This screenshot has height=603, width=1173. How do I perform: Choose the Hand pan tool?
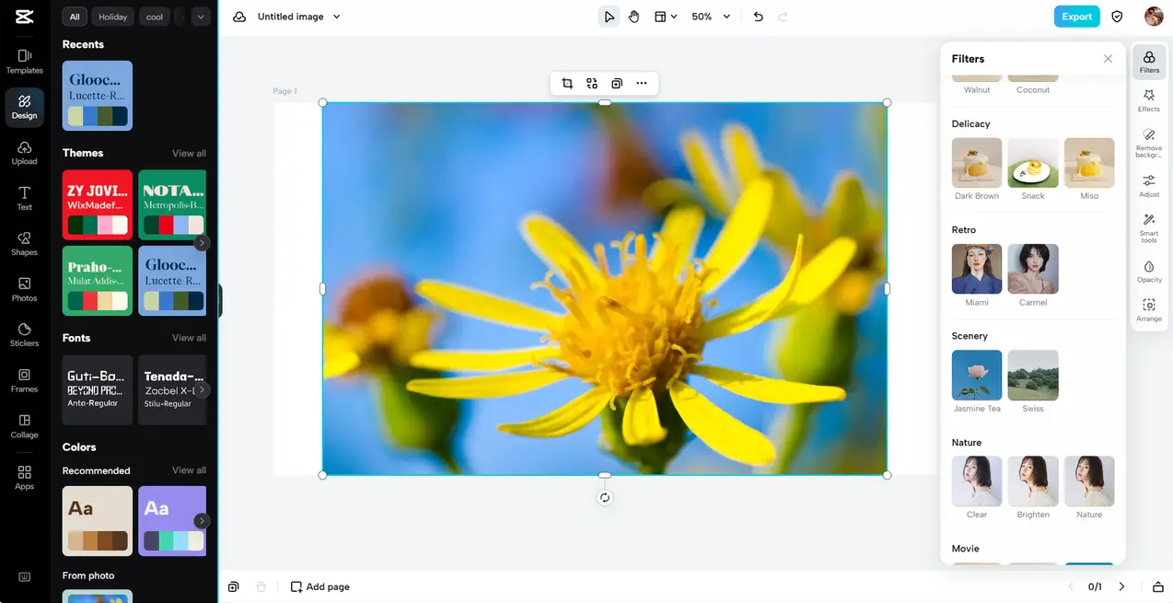pos(634,17)
